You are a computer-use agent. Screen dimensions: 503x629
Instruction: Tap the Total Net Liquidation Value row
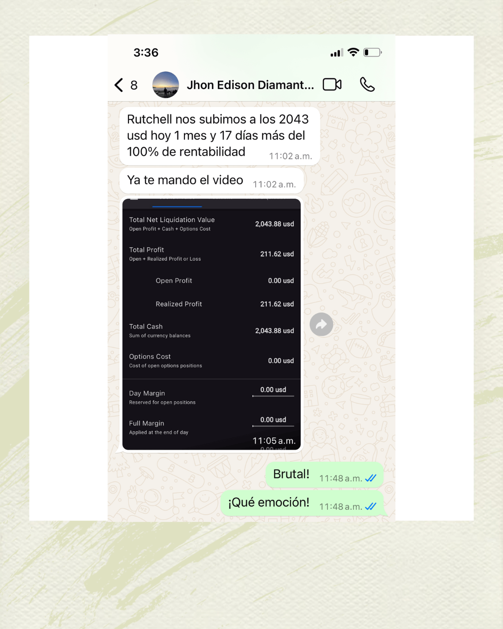211,224
